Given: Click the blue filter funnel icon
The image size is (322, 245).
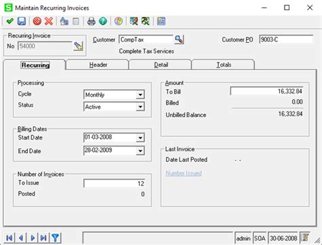Looking at the screenshot, I should point(55,238).
